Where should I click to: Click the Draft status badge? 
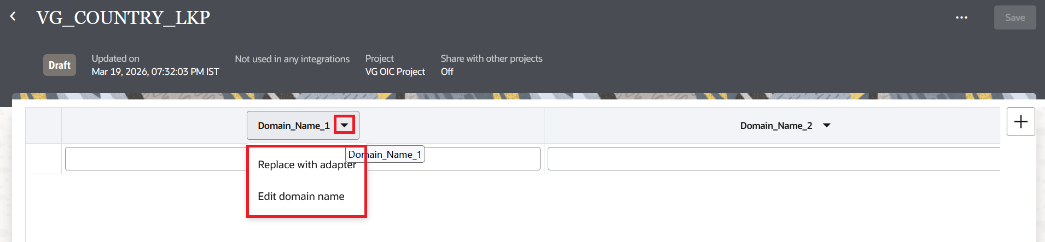pyautogui.click(x=60, y=65)
